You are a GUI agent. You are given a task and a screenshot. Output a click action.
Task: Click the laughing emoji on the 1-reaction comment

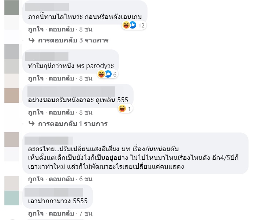click(x=122, y=108)
